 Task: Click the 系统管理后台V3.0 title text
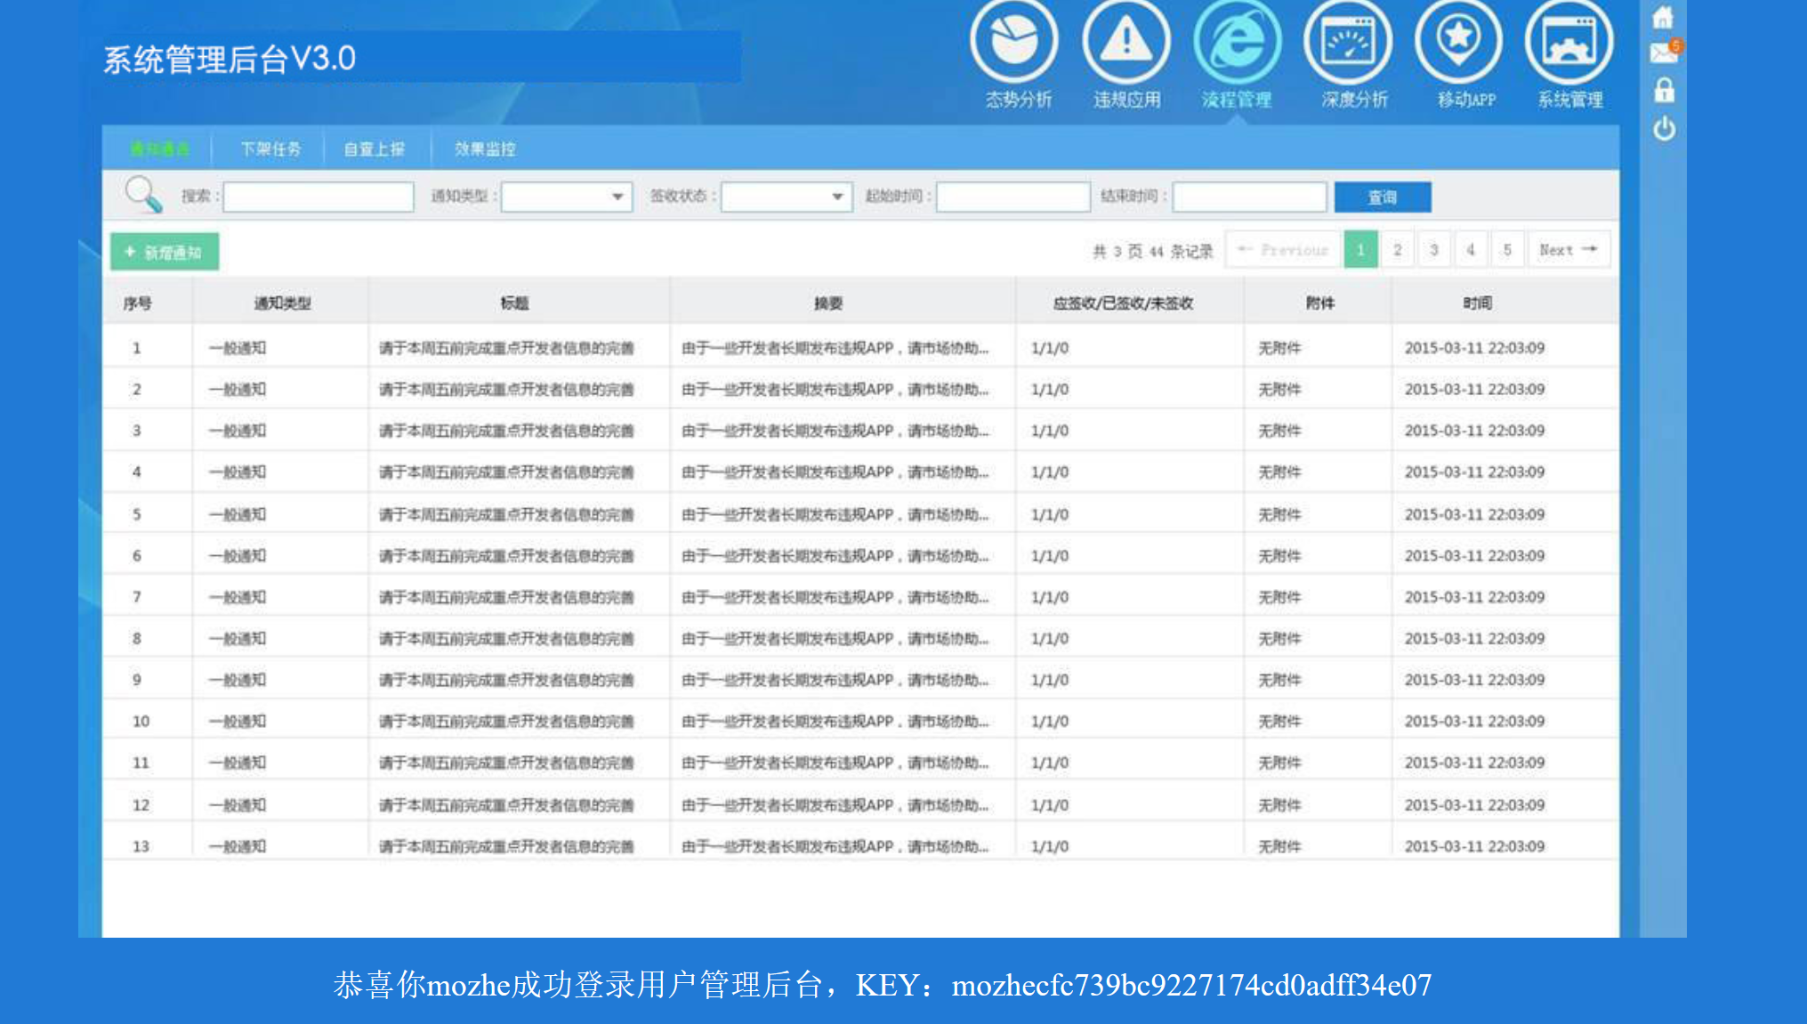[230, 59]
